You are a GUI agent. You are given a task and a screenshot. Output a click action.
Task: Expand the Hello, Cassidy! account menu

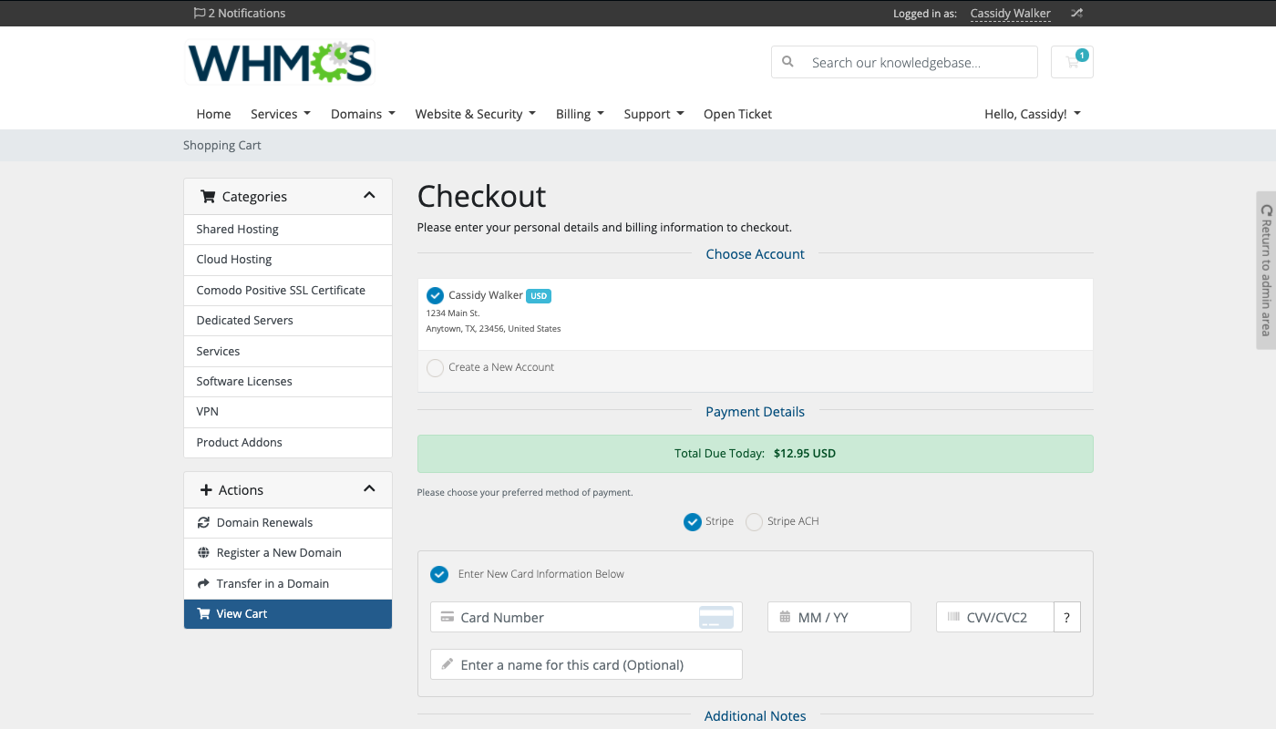[x=1032, y=114]
